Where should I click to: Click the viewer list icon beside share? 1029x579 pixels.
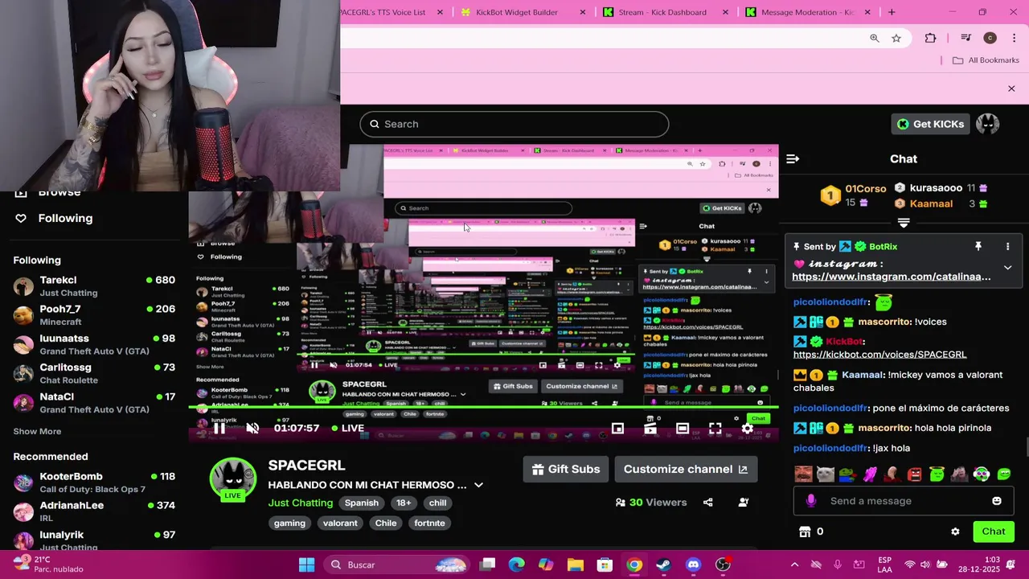743,503
